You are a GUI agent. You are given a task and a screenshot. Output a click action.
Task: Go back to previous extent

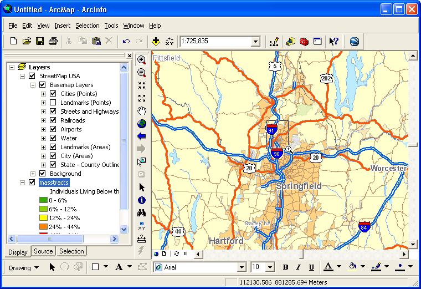pos(142,136)
